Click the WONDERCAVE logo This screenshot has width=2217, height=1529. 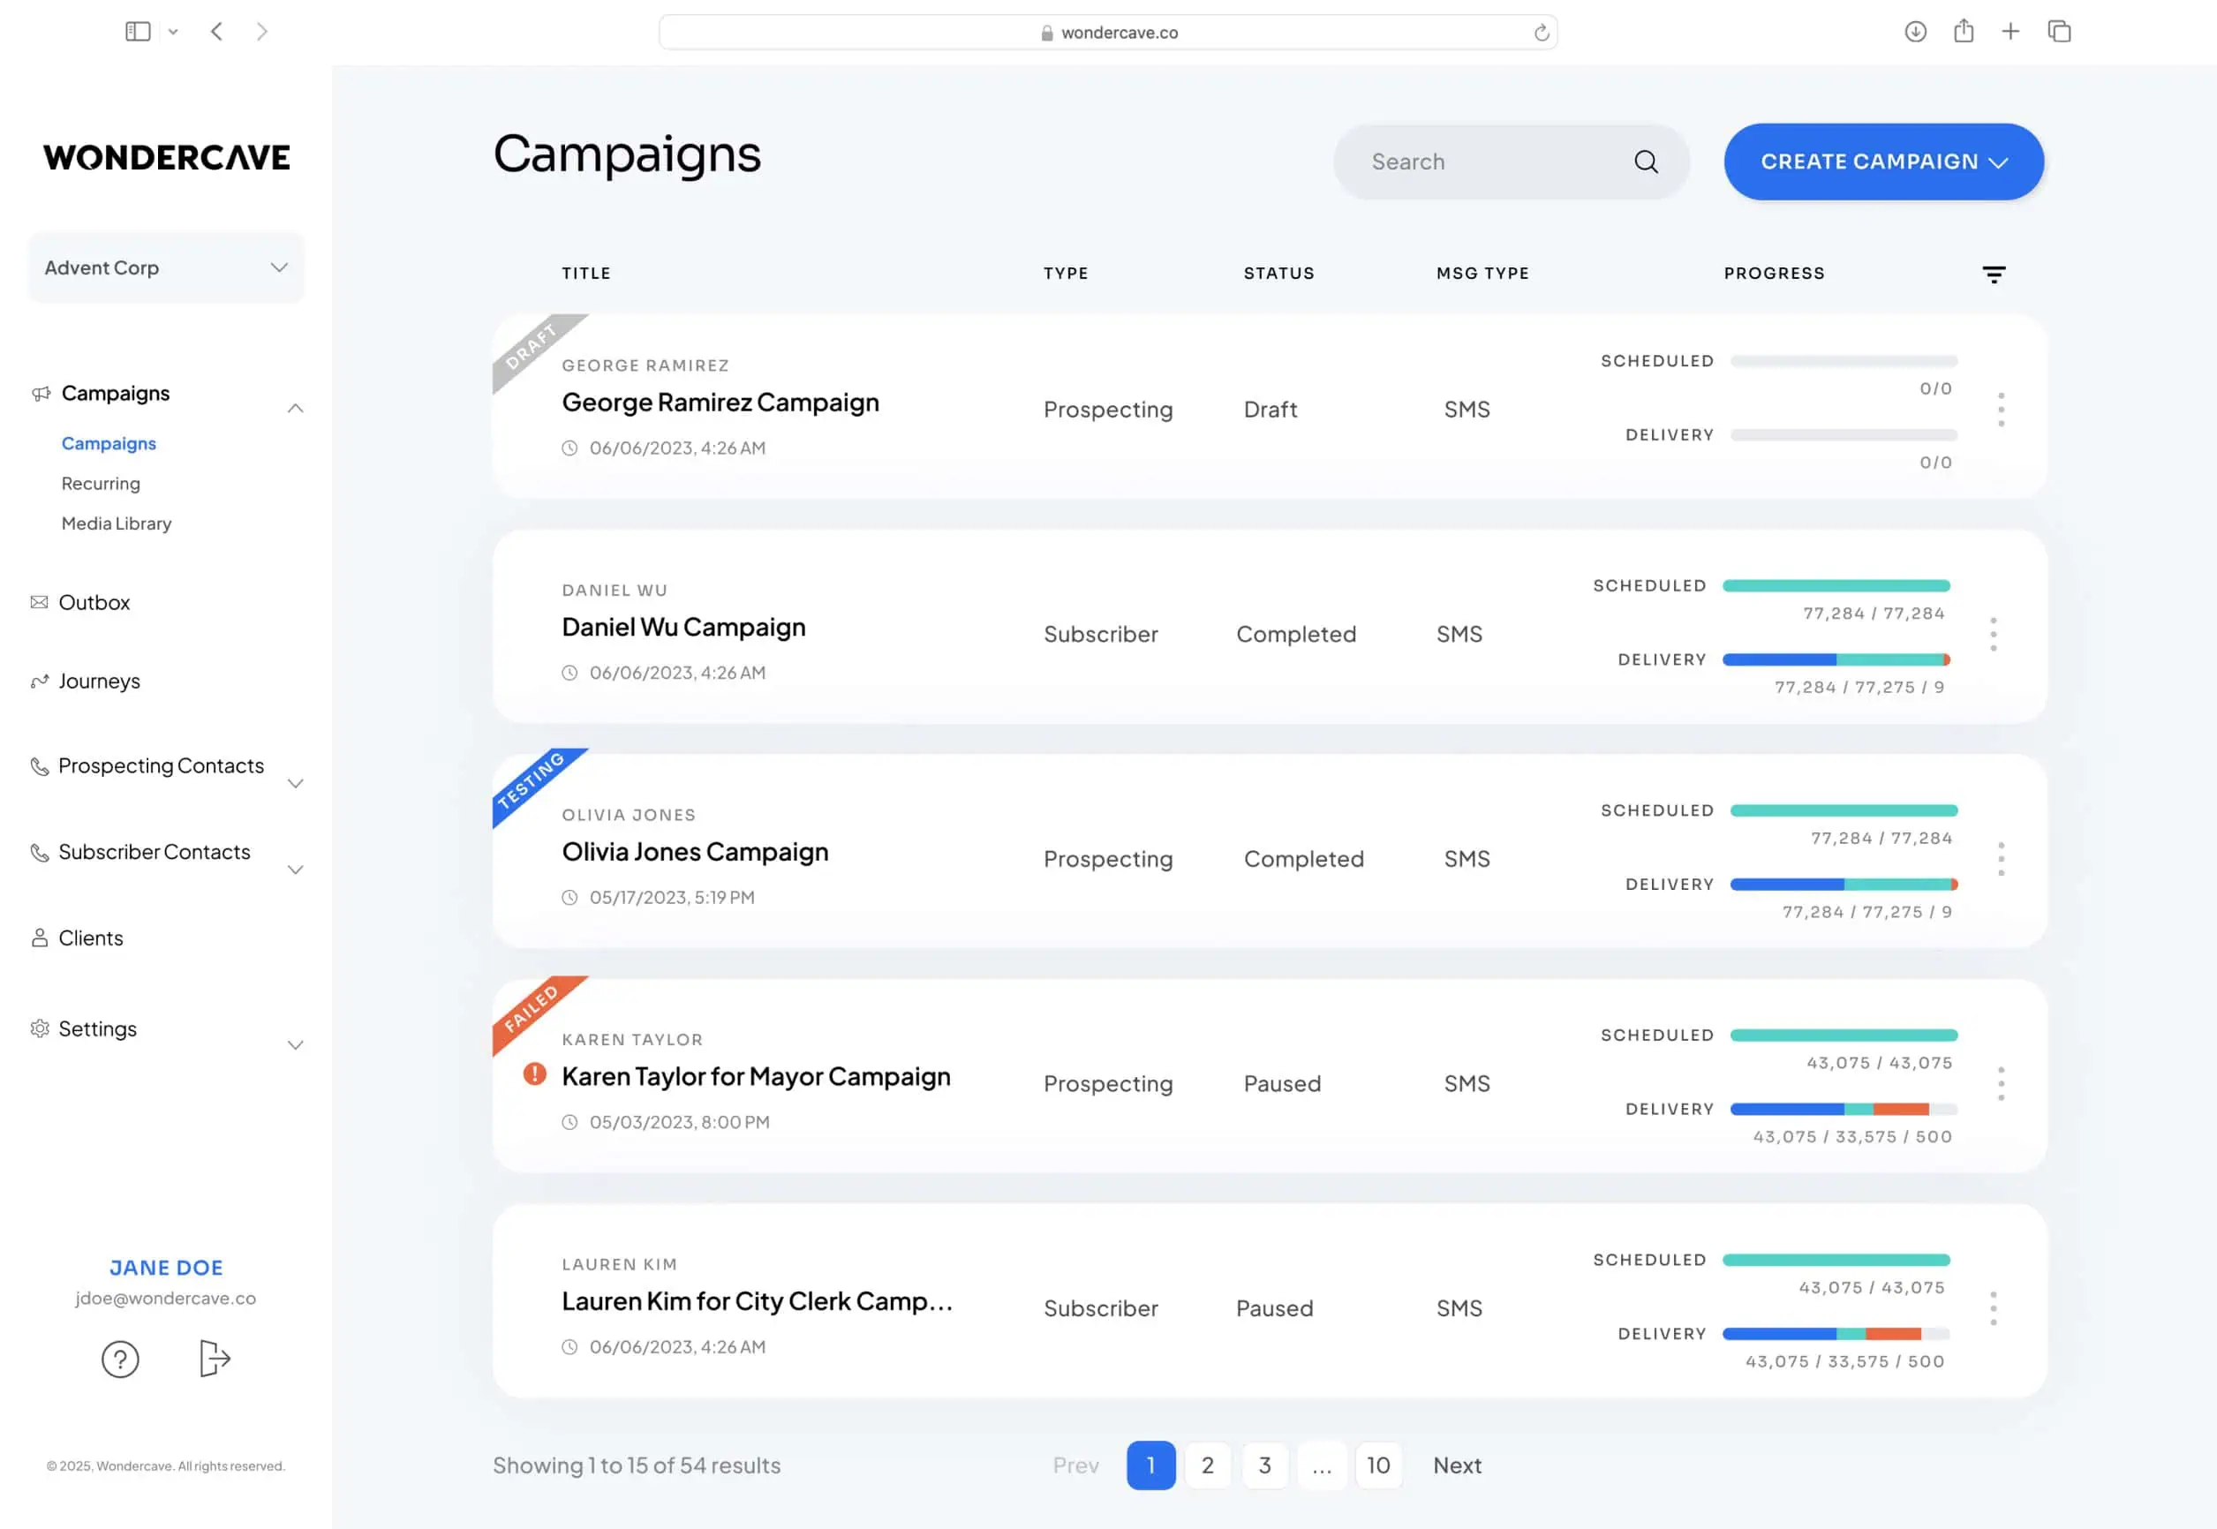click(x=167, y=157)
